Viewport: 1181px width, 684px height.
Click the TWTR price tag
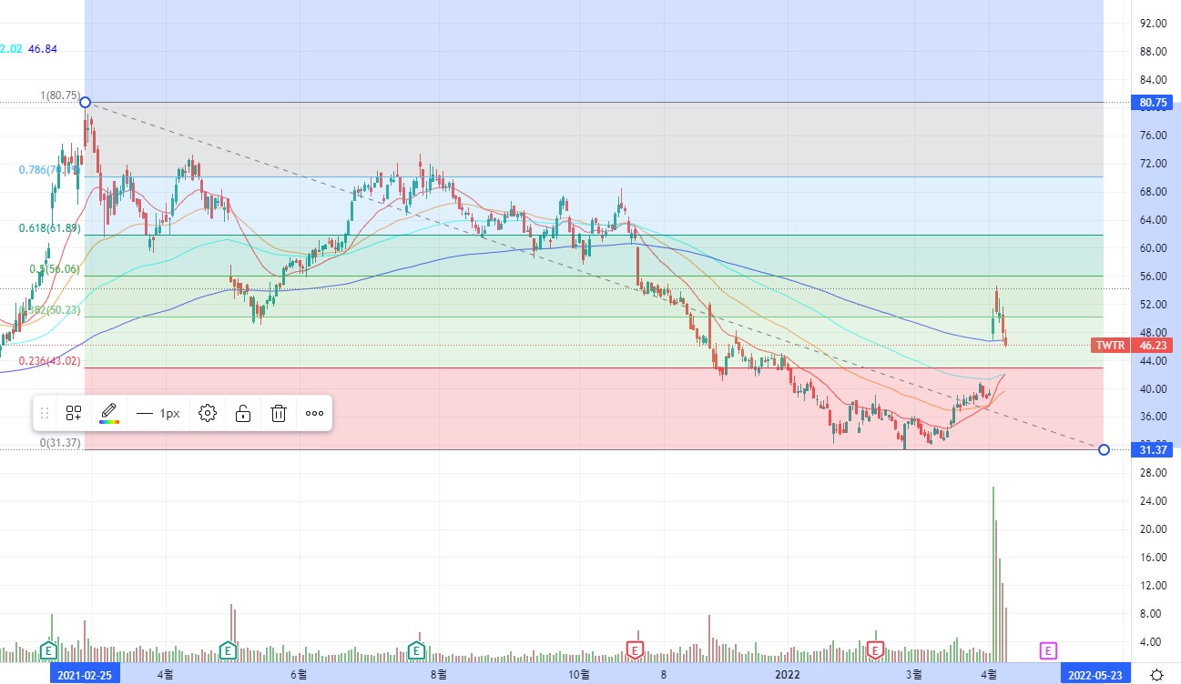point(1110,346)
